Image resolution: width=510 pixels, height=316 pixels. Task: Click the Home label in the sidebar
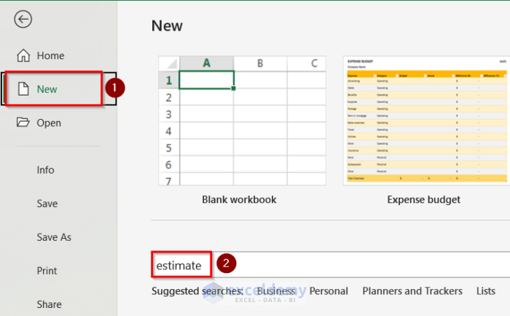click(50, 55)
